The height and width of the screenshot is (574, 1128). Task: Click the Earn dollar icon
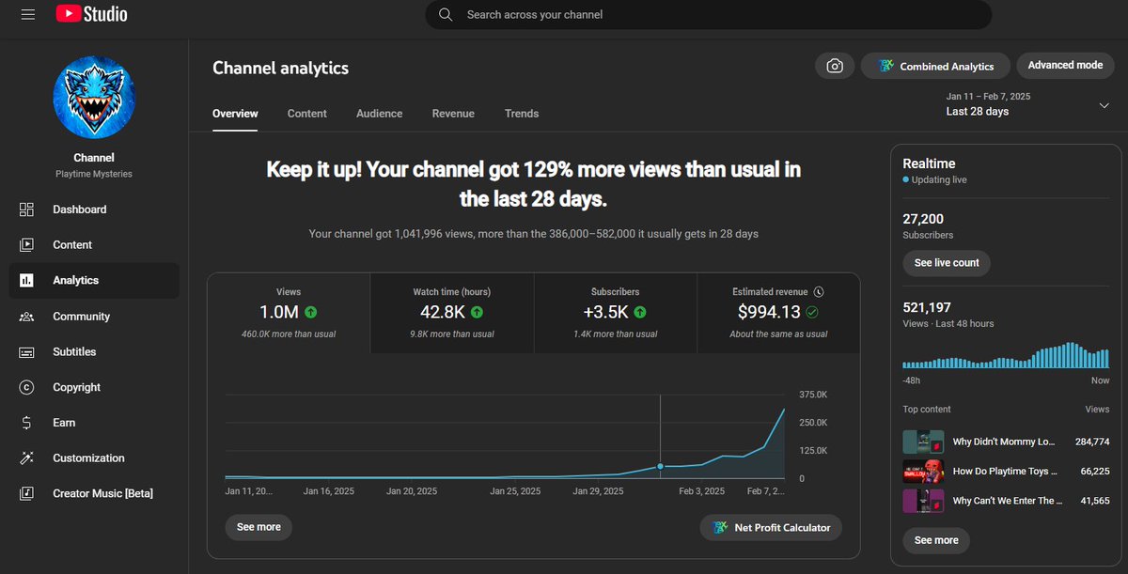pos(26,423)
